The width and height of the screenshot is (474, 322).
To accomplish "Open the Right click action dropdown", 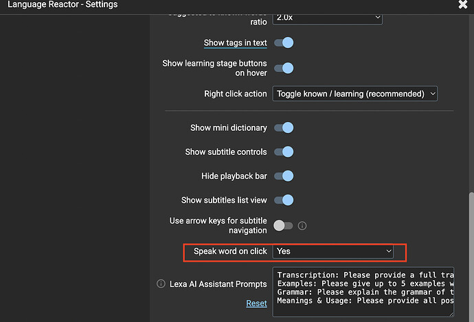I will 355,94.
